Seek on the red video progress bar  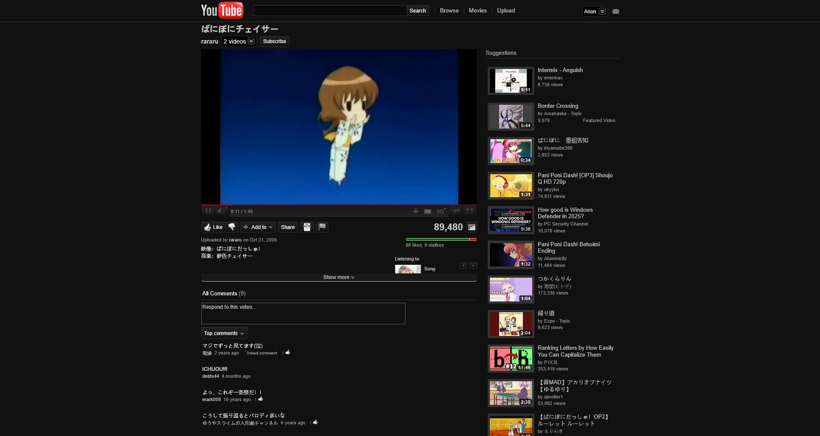pyautogui.click(x=339, y=205)
